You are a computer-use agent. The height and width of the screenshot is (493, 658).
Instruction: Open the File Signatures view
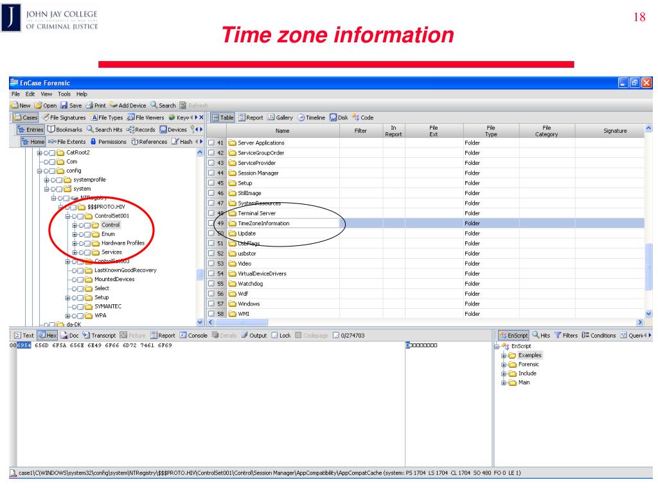64,118
